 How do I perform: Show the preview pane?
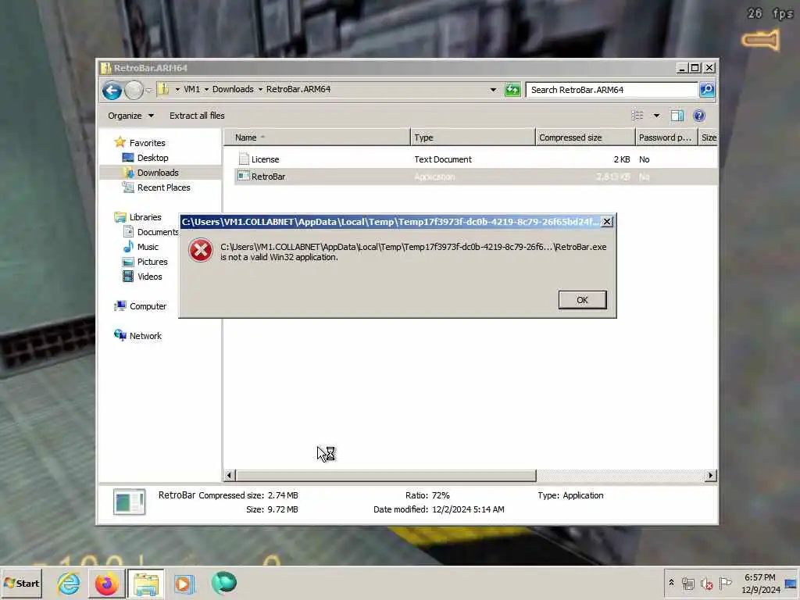[677, 116]
